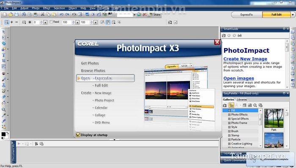Open the Effect menu
296x168 pixels.
tap(47, 8)
